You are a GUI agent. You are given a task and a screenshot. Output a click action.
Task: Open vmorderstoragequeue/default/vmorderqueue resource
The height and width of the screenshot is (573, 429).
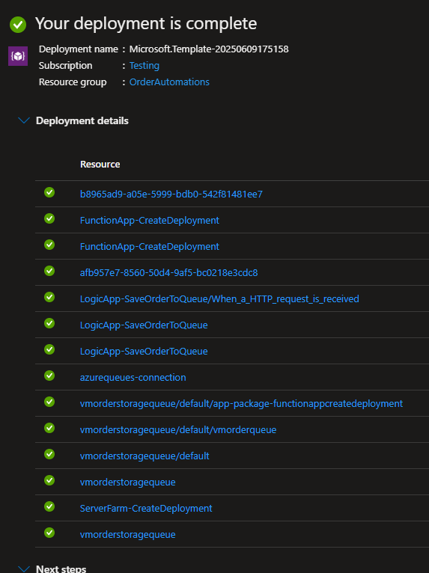178,429
